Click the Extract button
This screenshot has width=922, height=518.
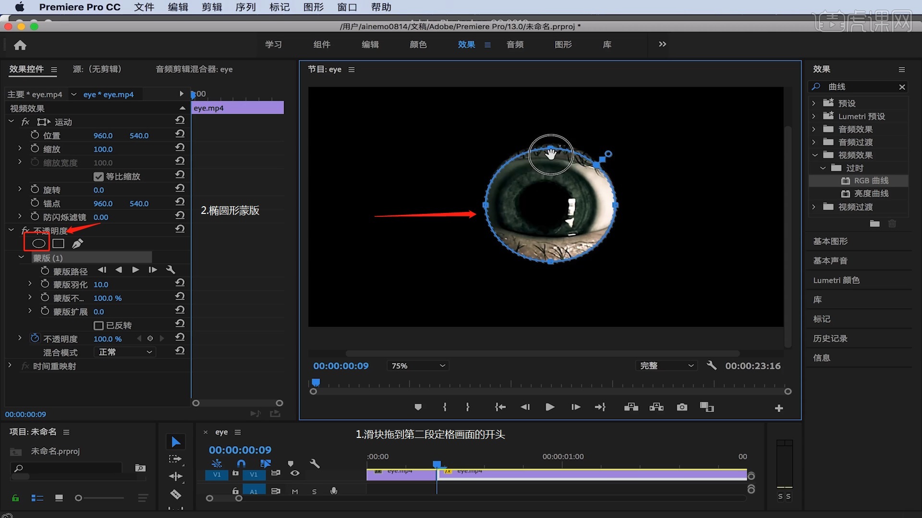click(x=656, y=407)
